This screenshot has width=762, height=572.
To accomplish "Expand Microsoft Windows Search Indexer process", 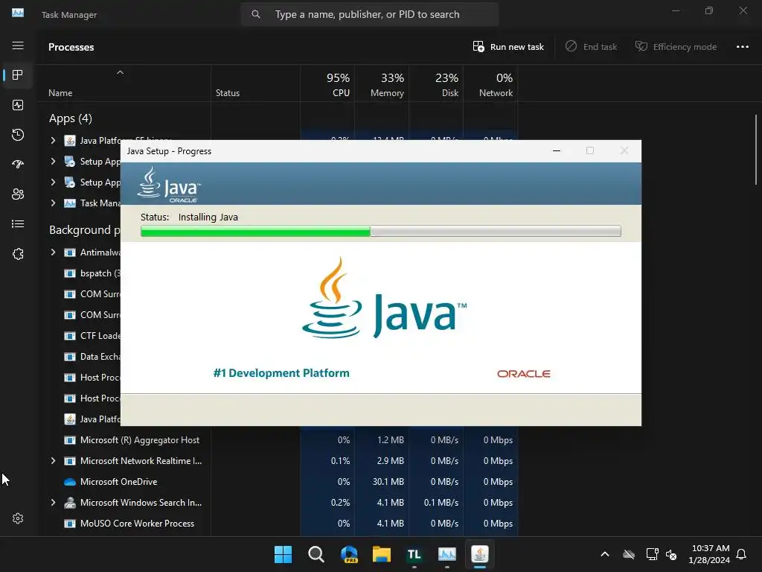I will tap(53, 503).
